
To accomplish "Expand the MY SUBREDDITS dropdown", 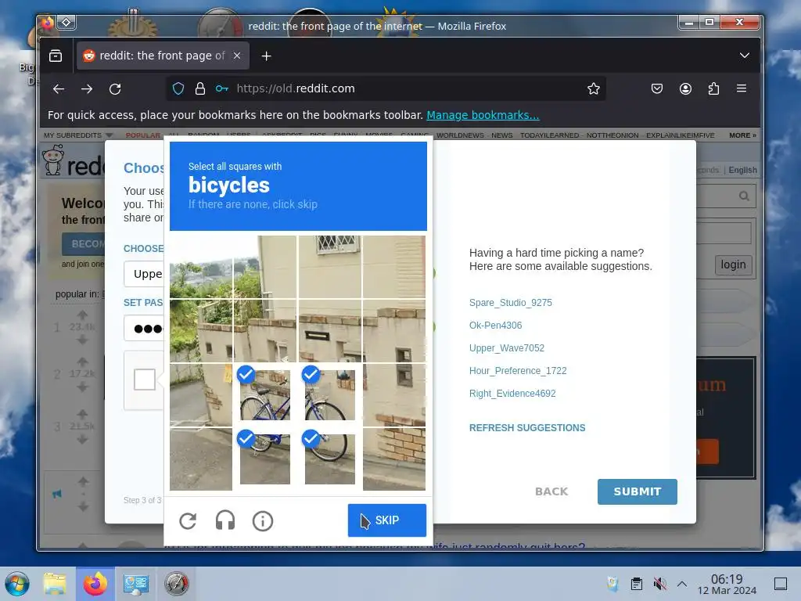I will point(77,135).
